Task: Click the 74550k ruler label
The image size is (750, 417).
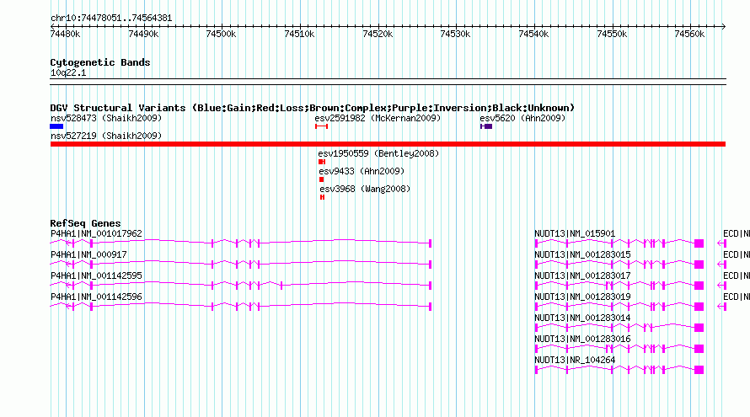Action: [x=612, y=34]
